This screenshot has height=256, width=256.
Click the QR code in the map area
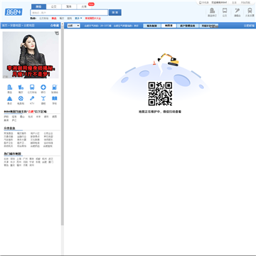click(160, 94)
